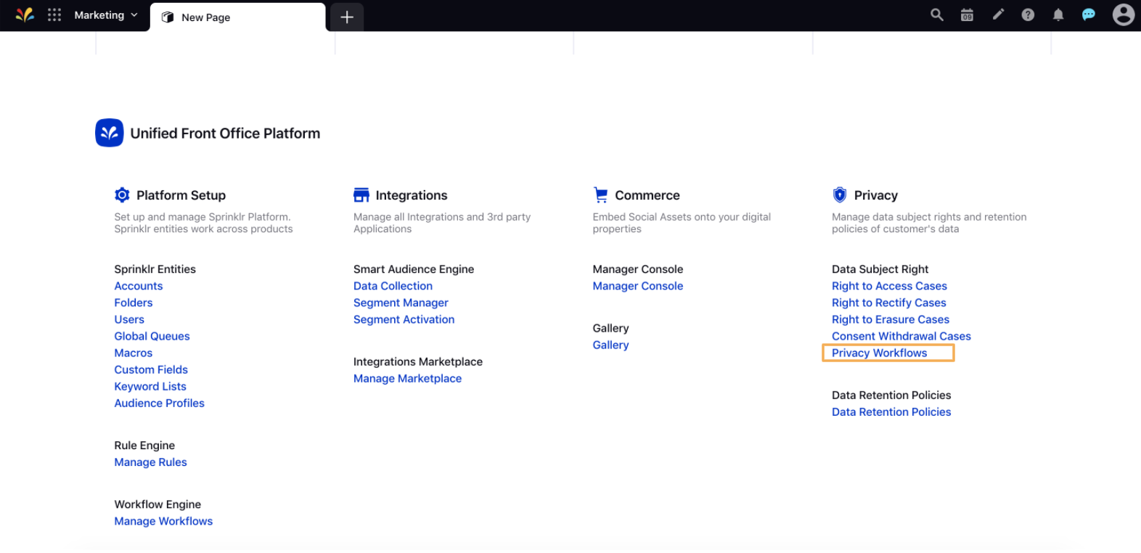Open the user profile avatar

(x=1124, y=15)
